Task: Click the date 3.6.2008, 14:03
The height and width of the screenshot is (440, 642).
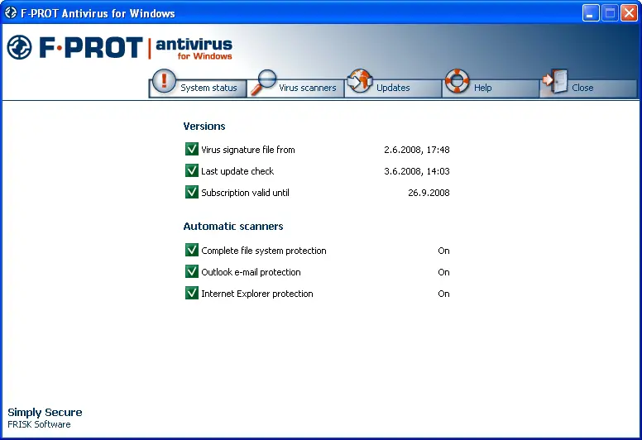Action: click(417, 171)
